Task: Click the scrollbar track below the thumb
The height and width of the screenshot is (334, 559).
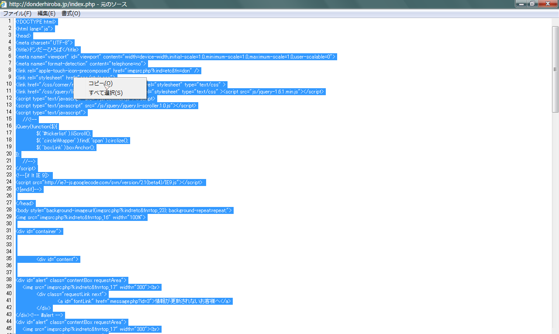Action: [555, 218]
